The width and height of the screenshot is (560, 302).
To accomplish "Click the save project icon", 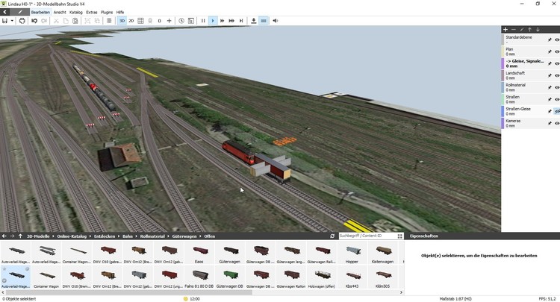I will [x=4, y=21].
